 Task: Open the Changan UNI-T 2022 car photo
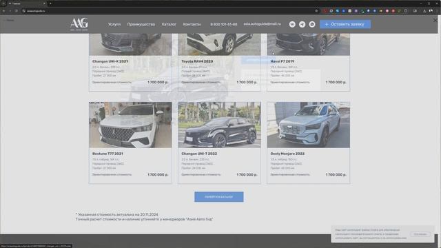pyautogui.click(x=219, y=125)
